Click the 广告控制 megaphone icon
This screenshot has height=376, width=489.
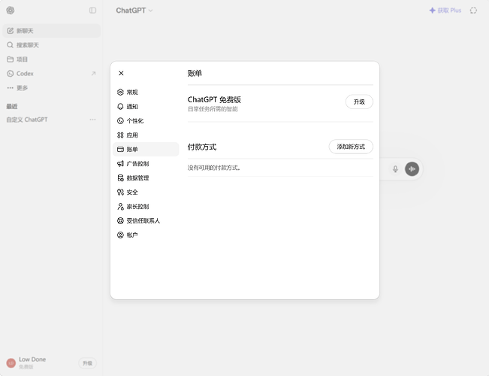120,164
